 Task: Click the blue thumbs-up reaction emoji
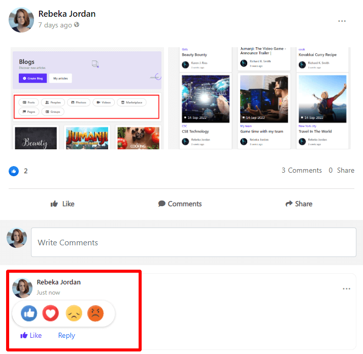pos(29,314)
